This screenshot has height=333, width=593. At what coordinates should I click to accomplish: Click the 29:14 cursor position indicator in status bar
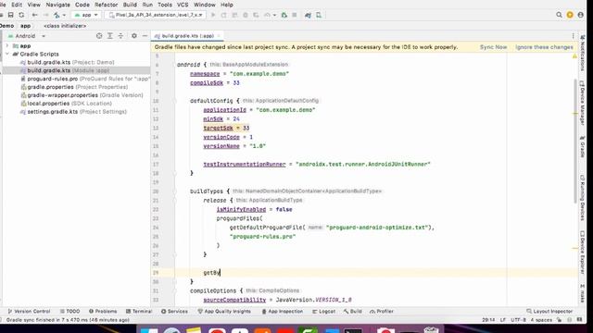tap(488, 320)
